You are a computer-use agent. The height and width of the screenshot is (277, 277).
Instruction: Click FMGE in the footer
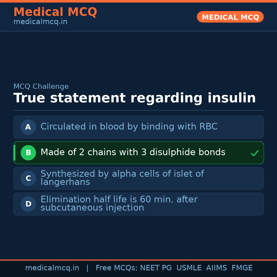(242, 268)
